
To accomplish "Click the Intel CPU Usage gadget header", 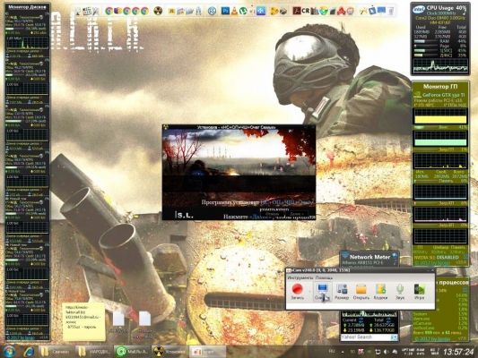I will 440,9.
